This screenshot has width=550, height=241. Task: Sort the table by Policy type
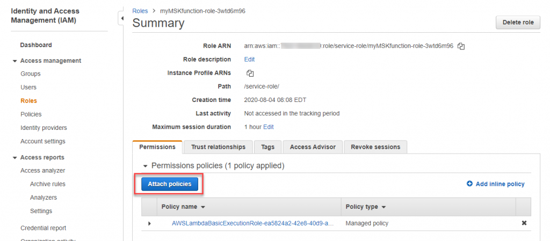click(x=366, y=207)
